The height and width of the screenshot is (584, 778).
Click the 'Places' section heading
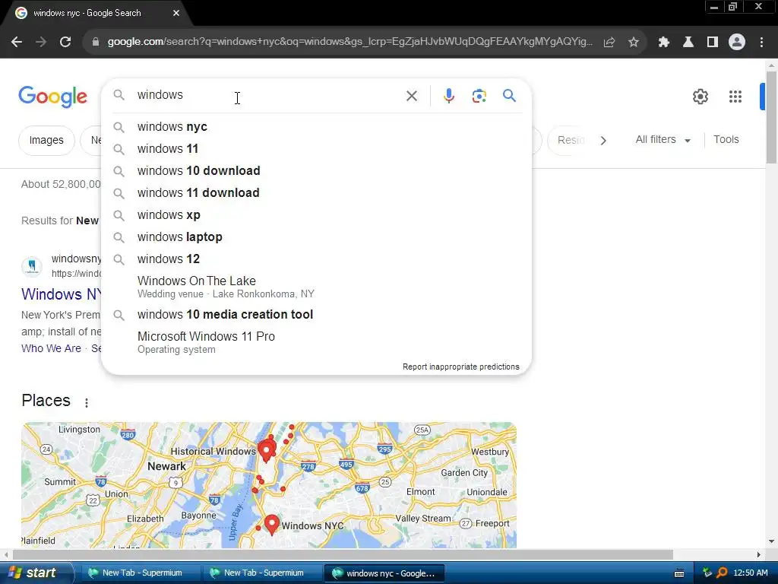46,401
